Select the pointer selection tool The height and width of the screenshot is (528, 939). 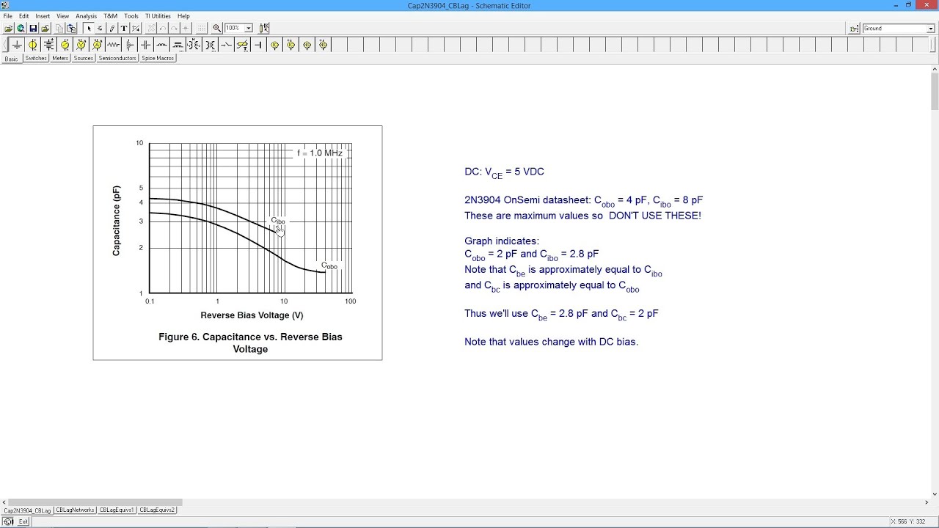(89, 29)
